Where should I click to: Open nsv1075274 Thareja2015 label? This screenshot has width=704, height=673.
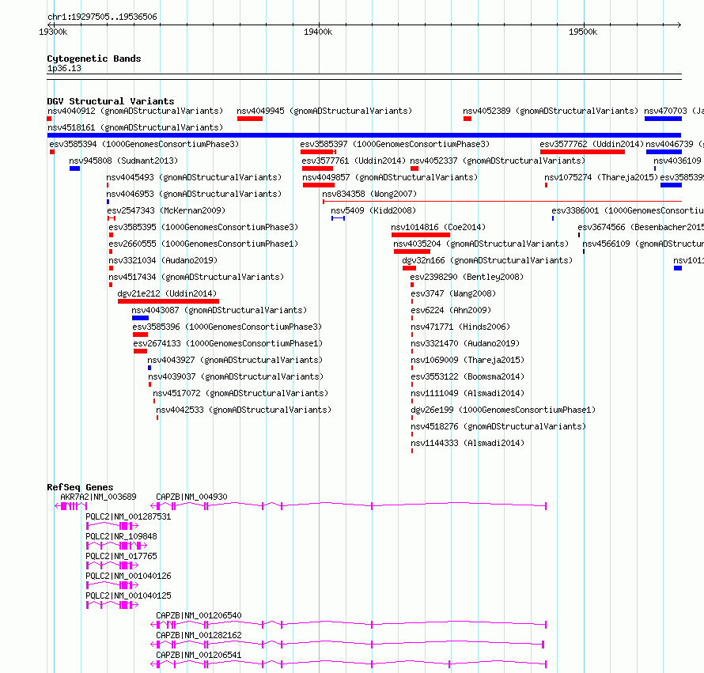pos(601,177)
